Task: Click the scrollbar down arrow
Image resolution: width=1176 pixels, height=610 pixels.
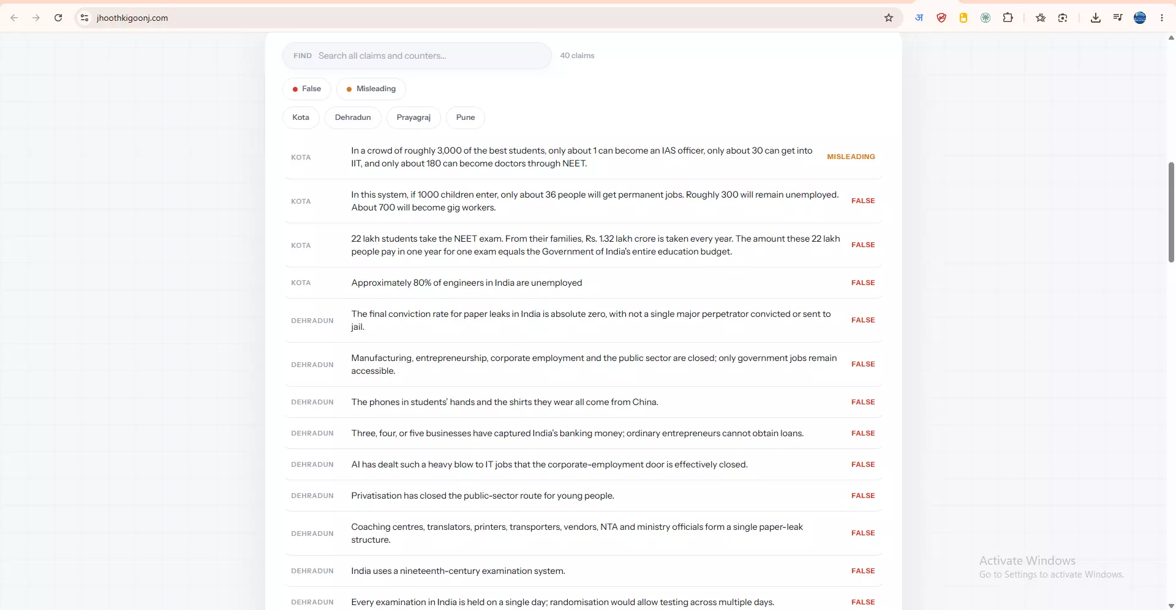Action: (1171, 606)
